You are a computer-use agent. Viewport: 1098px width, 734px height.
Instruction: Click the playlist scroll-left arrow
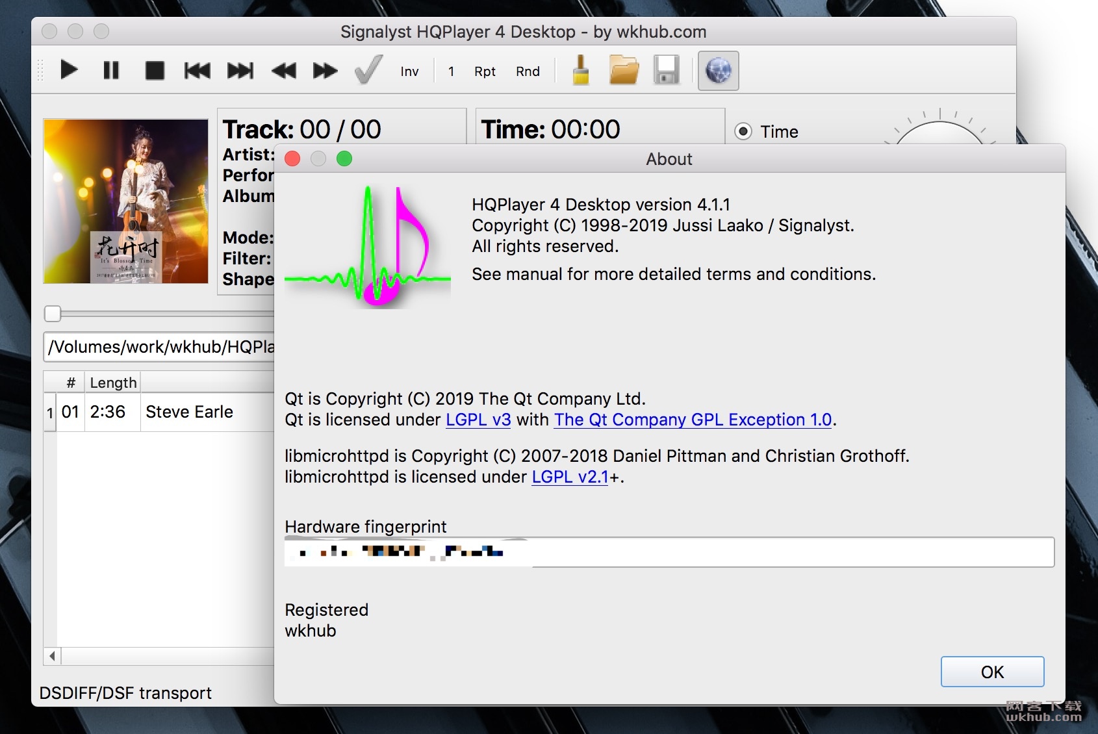(x=53, y=656)
